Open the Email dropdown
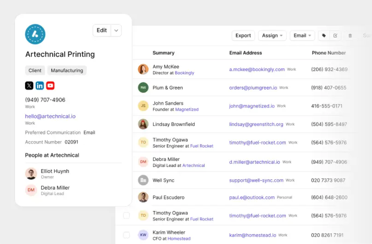Image resolution: width=372 pixels, height=244 pixels. (302, 36)
